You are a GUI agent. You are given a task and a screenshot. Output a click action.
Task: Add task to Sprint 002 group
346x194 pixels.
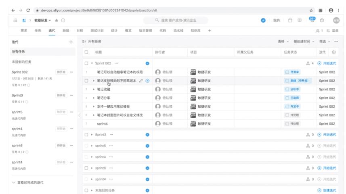tap(147, 63)
